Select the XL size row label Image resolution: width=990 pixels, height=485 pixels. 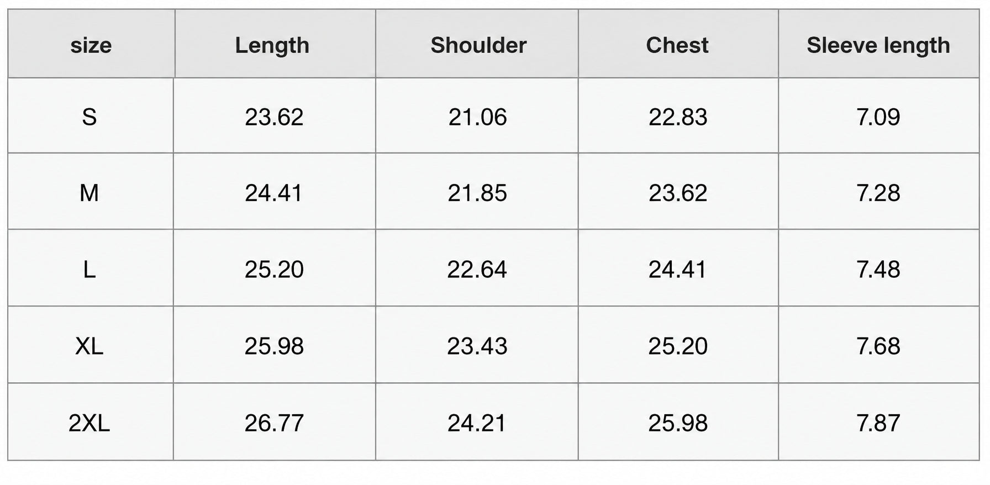pyautogui.click(x=91, y=345)
